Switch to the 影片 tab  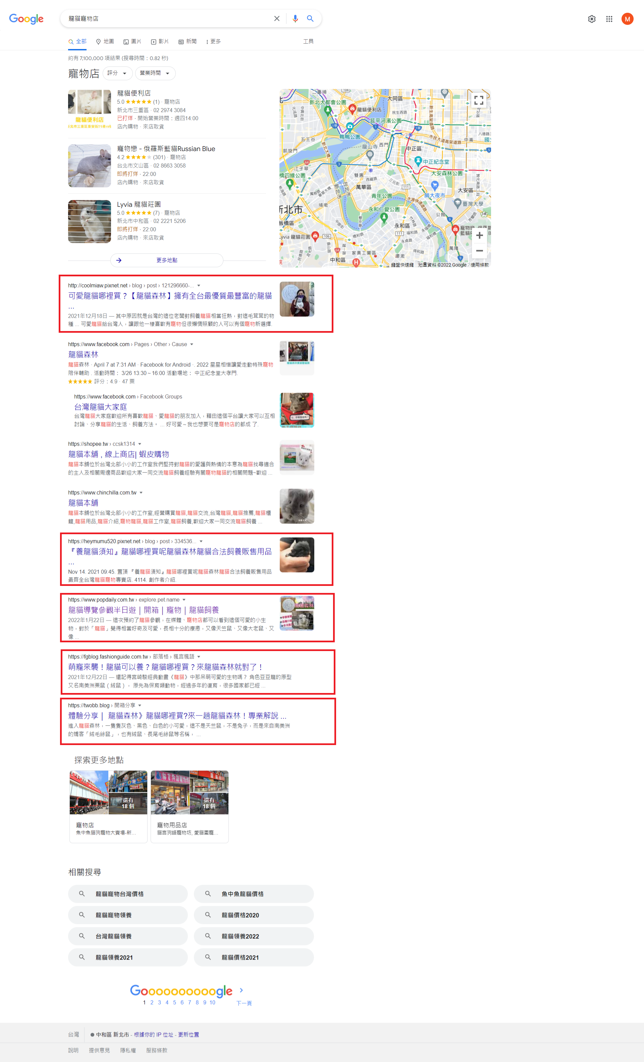coord(160,42)
